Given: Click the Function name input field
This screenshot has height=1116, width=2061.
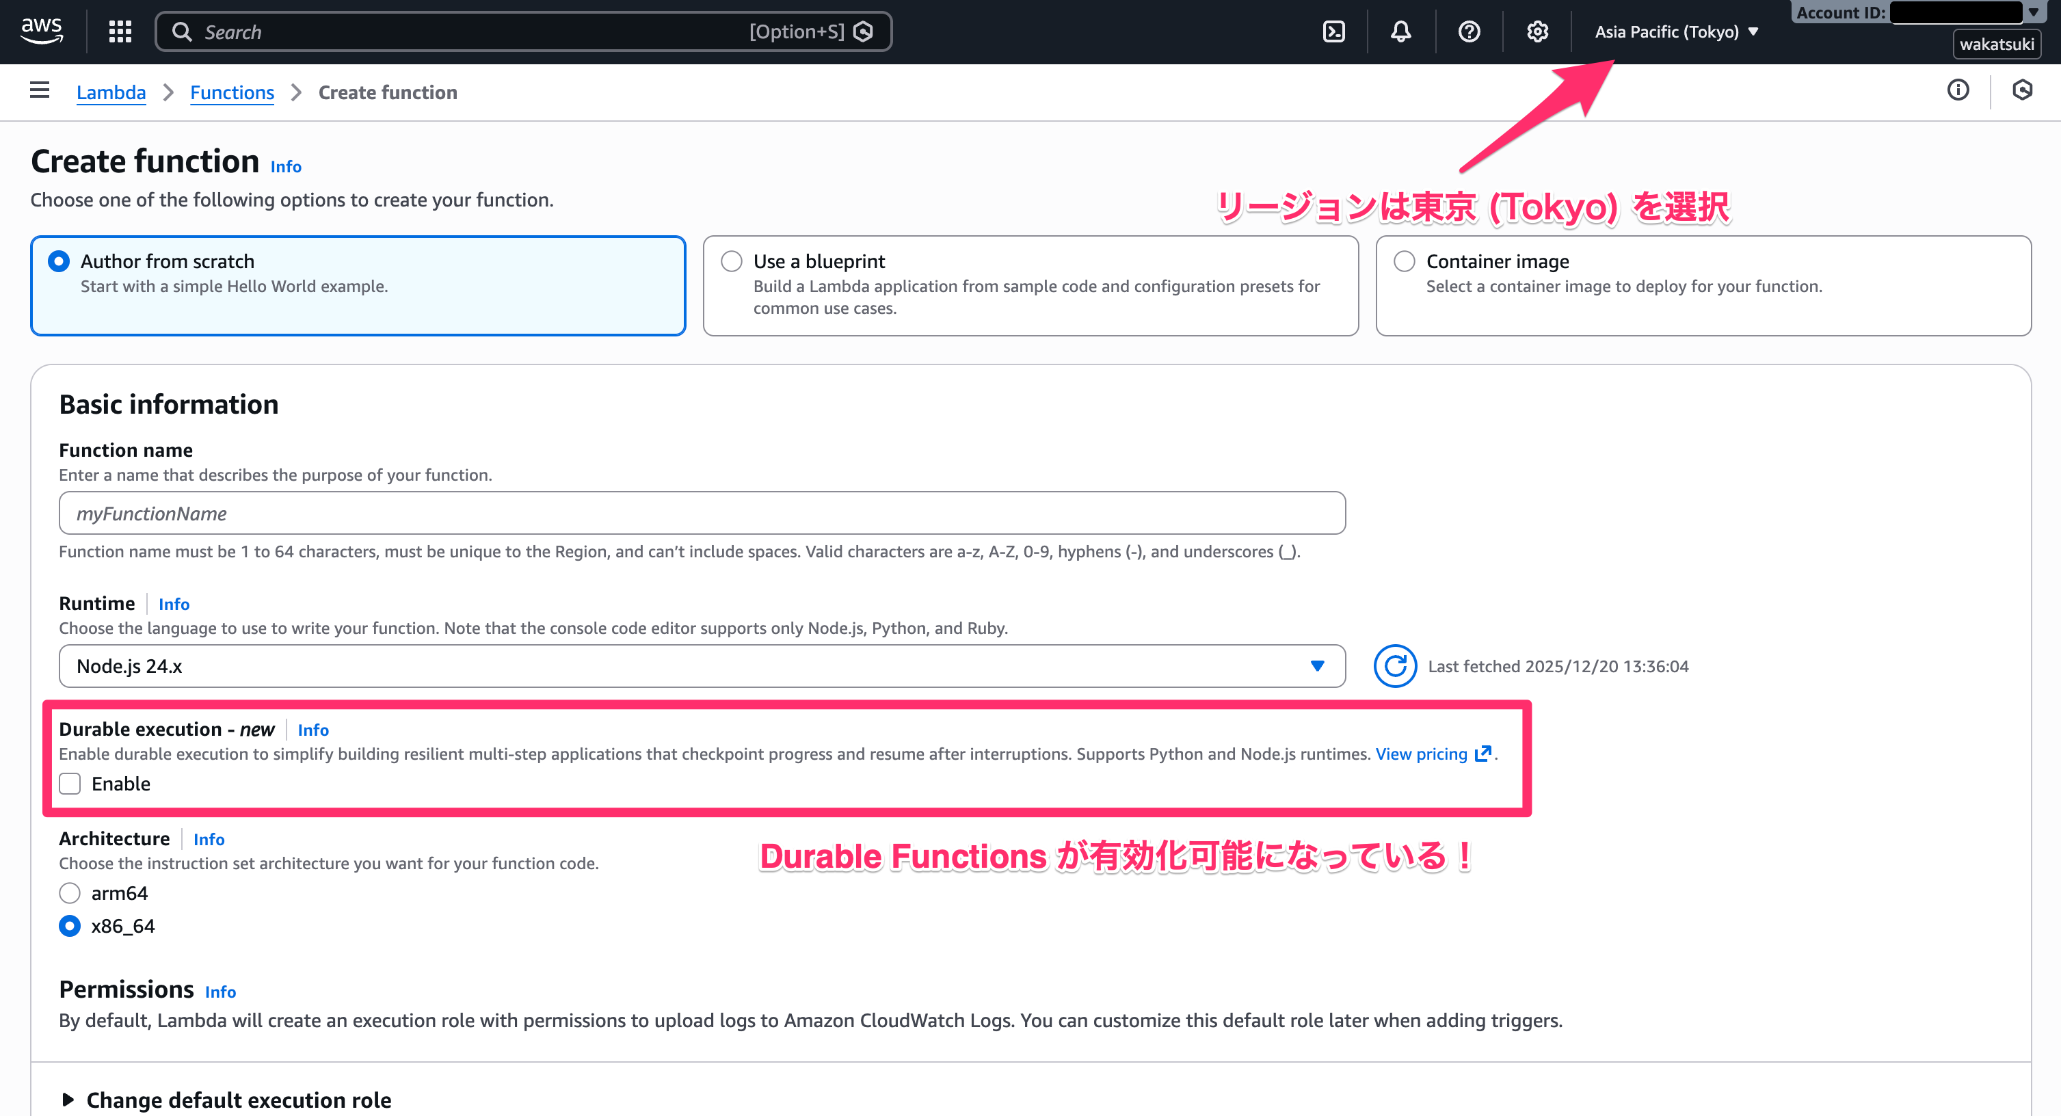Looking at the screenshot, I should pos(702,513).
